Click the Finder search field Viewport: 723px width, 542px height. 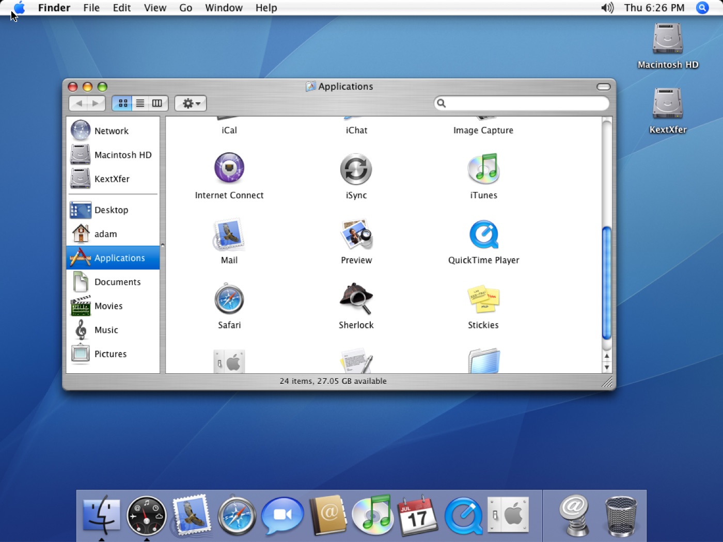(x=522, y=103)
